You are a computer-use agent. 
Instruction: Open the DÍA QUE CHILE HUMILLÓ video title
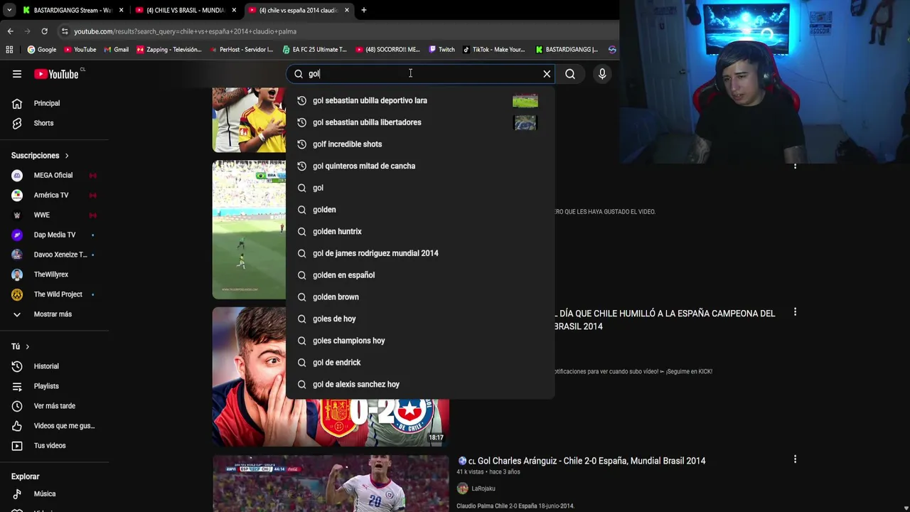click(x=665, y=320)
